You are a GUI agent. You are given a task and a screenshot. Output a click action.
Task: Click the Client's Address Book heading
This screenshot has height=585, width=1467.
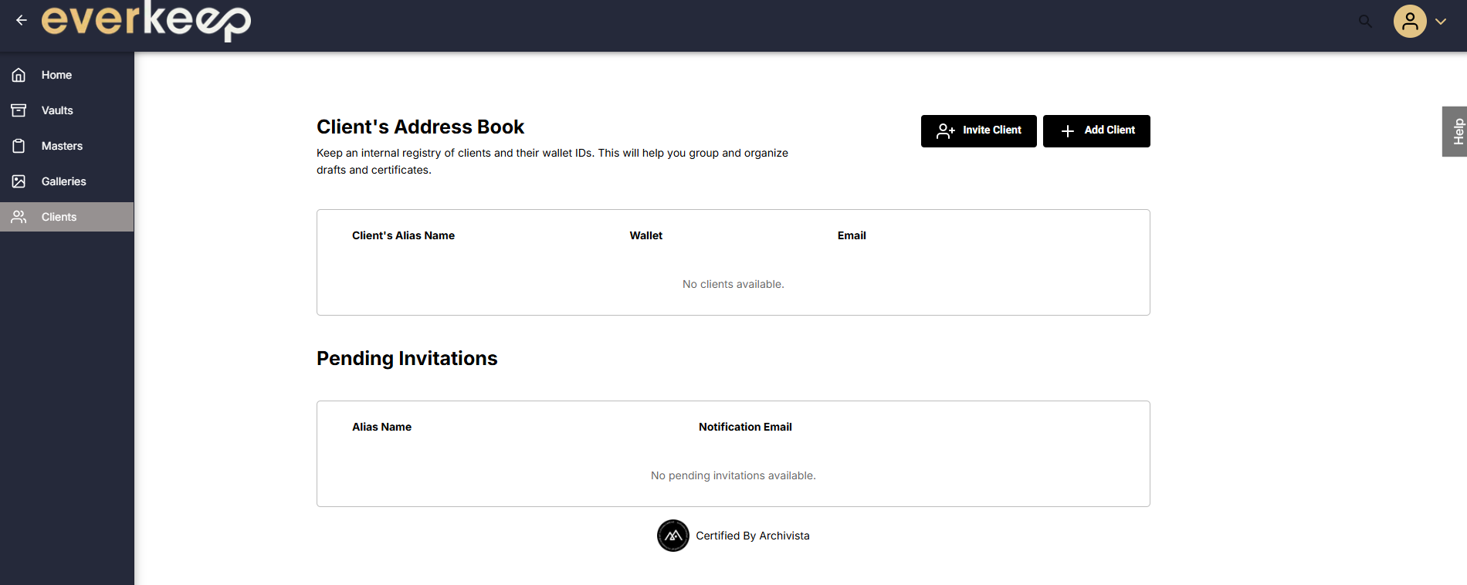[420, 127]
